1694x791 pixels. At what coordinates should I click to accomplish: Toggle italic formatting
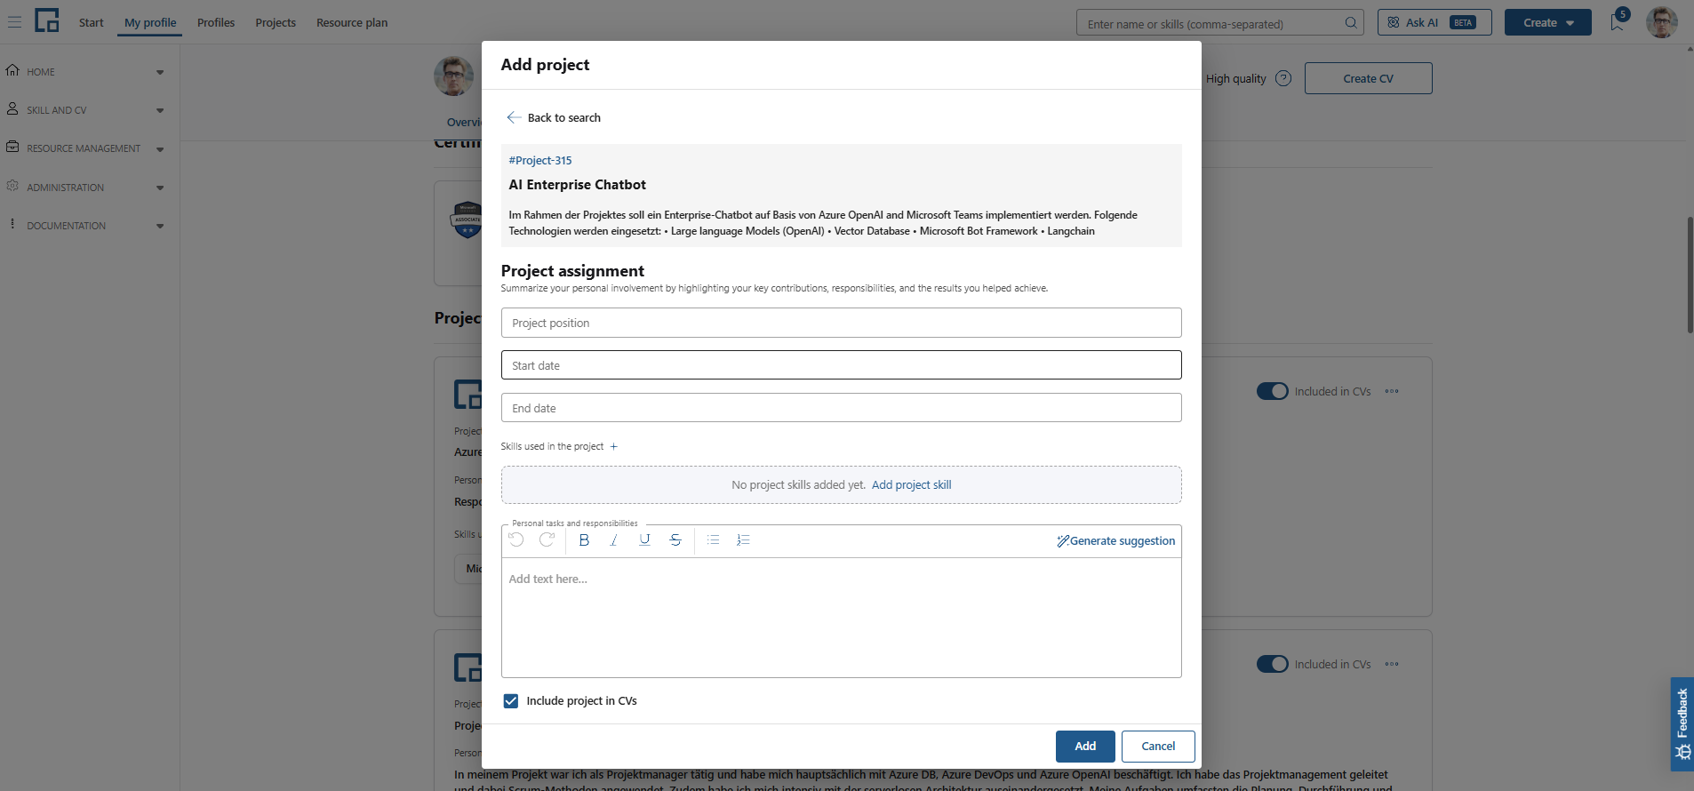click(614, 540)
